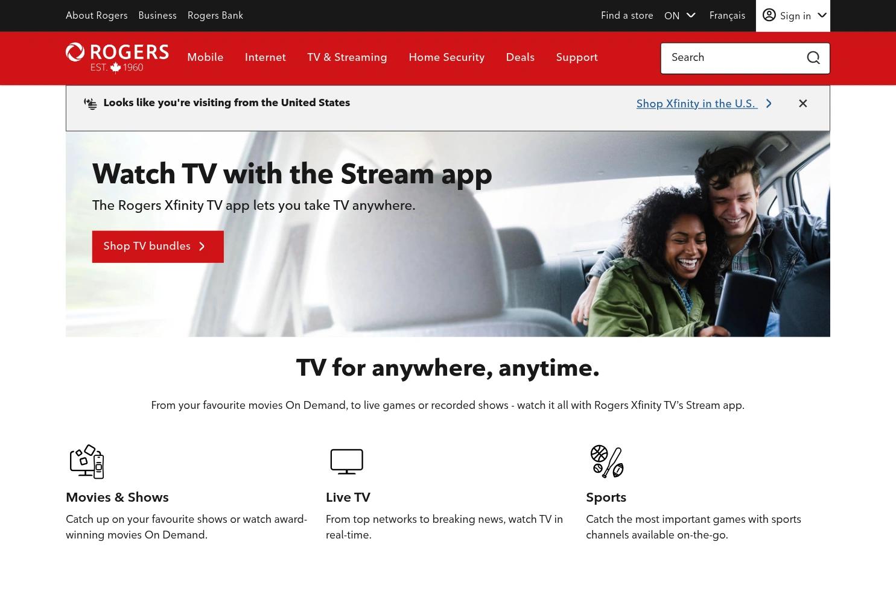This screenshot has width=896, height=597.
Task: Open the Support menu
Action: click(577, 58)
